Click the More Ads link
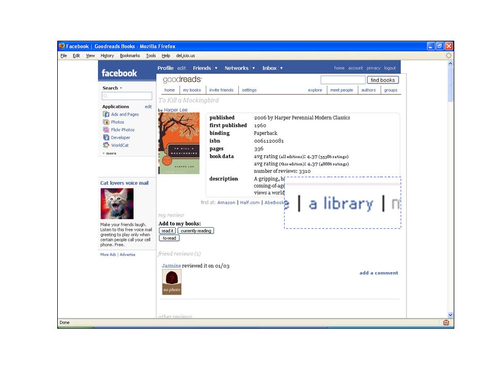The height and width of the screenshot is (371, 495). tap(108, 255)
